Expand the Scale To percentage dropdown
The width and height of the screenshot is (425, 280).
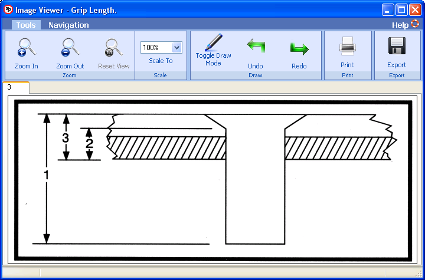(x=176, y=47)
